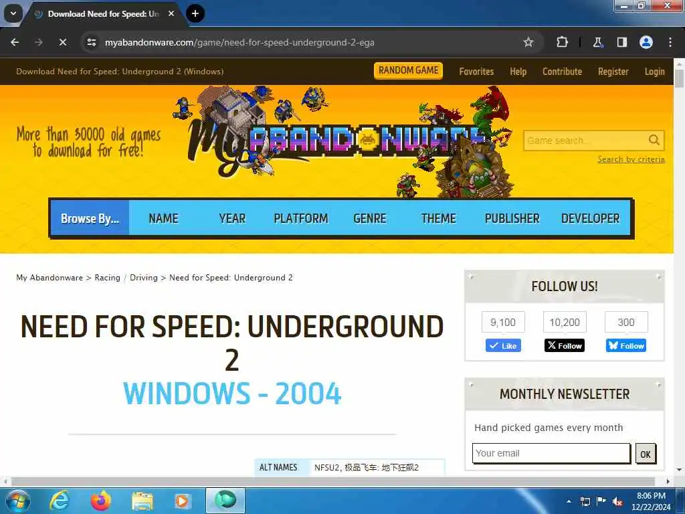Click the 300 follower count

626,322
